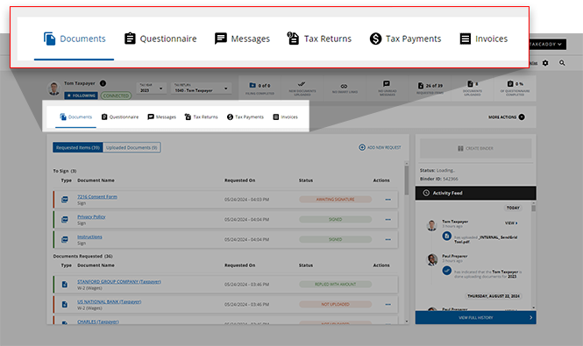
Task: Switch to Uploaded Documents (9) view
Action: click(x=132, y=147)
